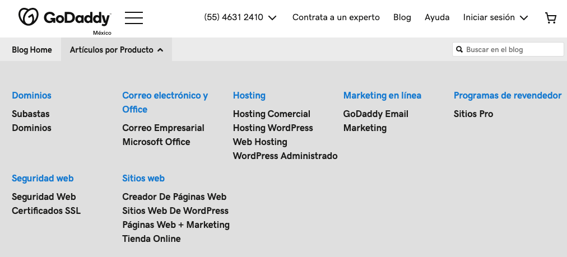
Task: Open the Creador De Páginas Web link
Action: click(x=174, y=197)
